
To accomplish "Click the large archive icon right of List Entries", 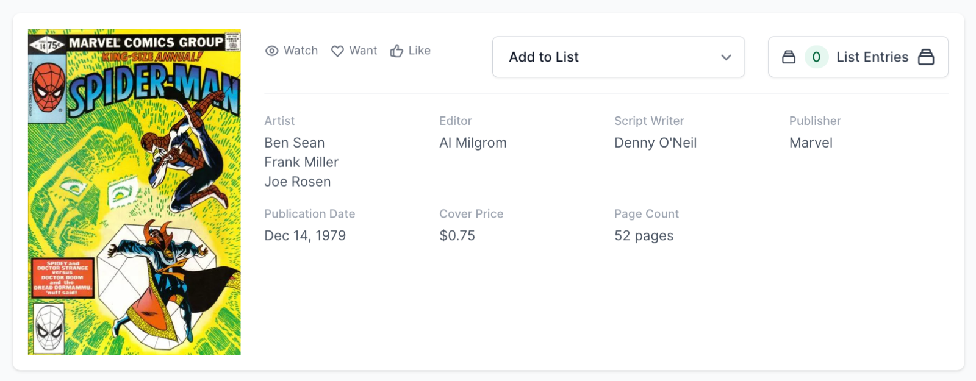I will 926,57.
